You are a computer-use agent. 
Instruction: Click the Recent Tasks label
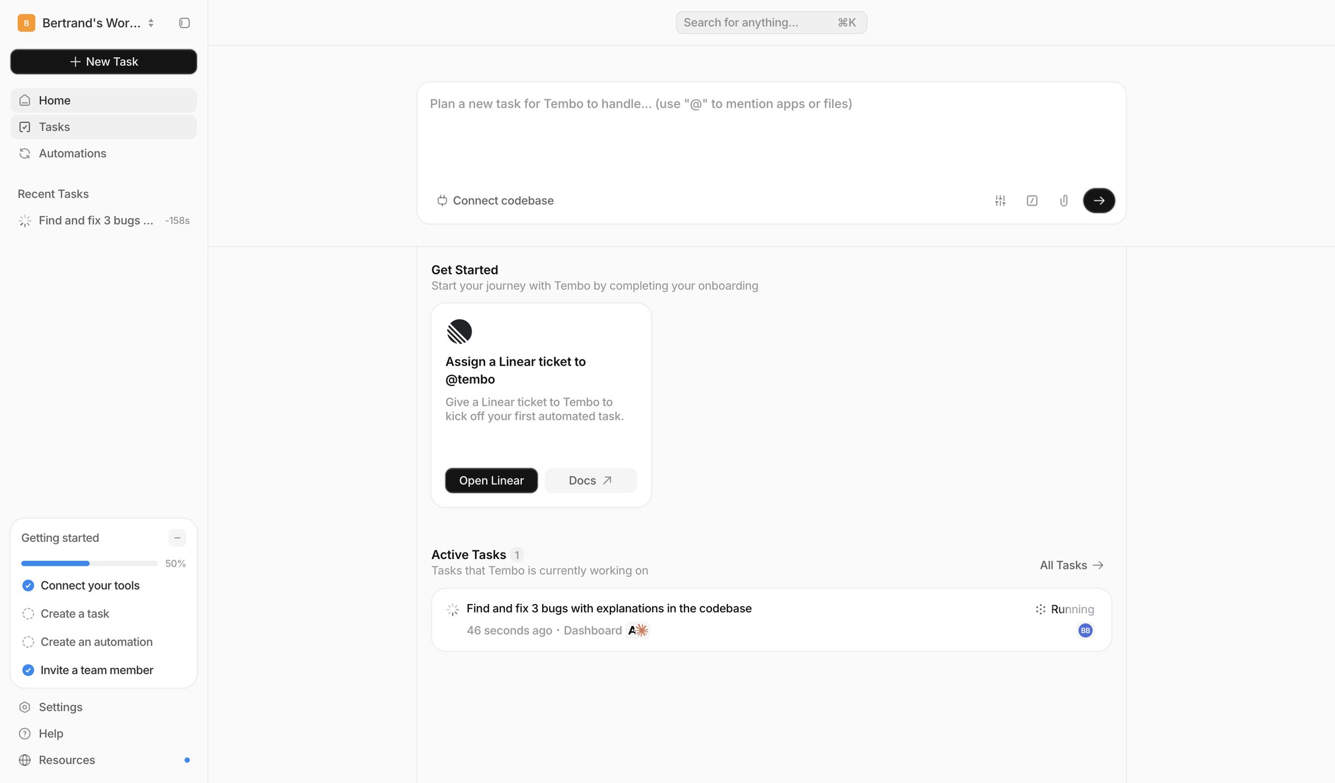53,194
